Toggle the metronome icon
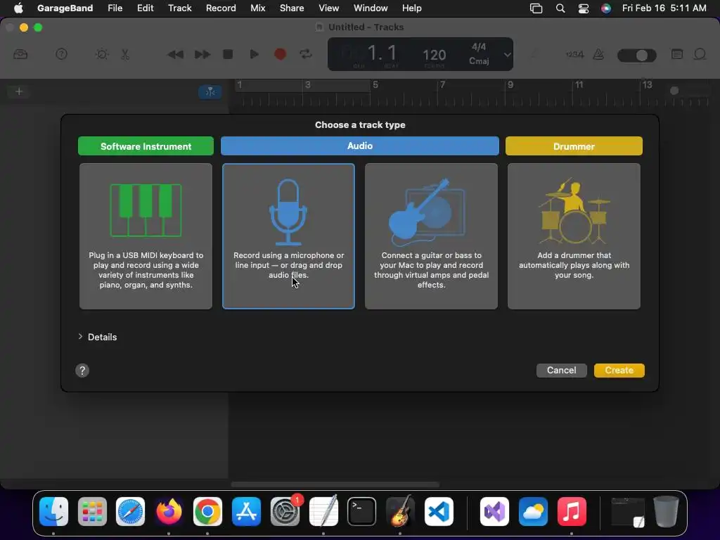The height and width of the screenshot is (540, 720). (x=598, y=55)
